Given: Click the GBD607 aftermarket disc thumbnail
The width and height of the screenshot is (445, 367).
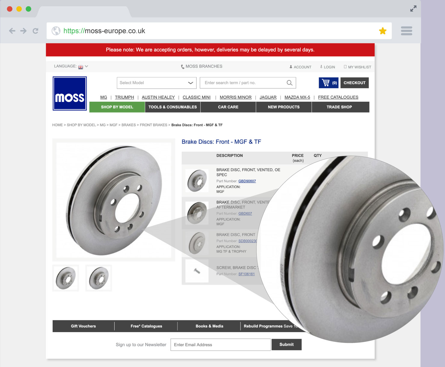Looking at the screenshot, I should (197, 213).
